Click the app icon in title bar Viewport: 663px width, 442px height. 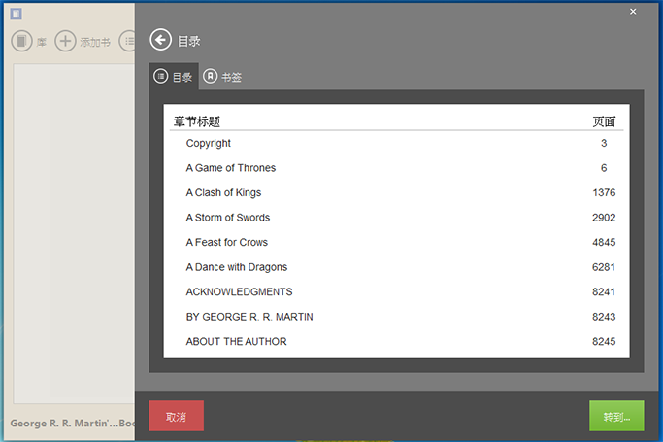tap(17, 14)
